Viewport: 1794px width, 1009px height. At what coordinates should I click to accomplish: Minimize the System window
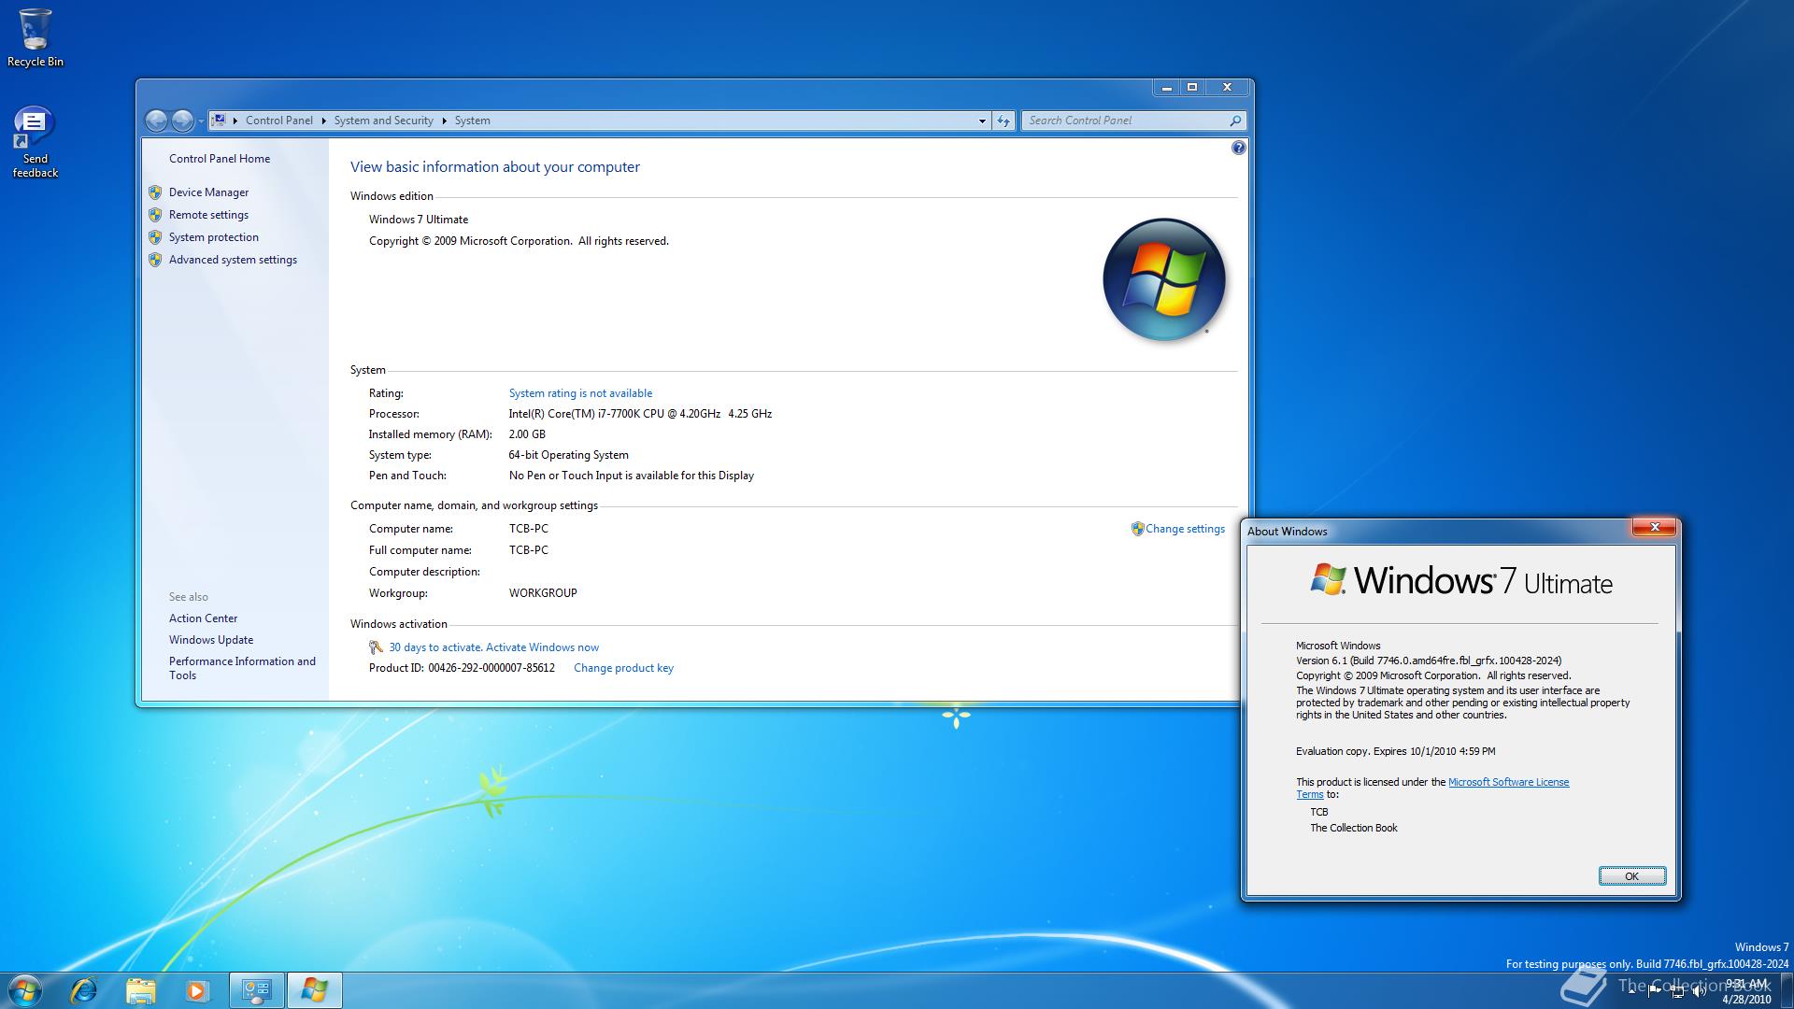click(1166, 87)
